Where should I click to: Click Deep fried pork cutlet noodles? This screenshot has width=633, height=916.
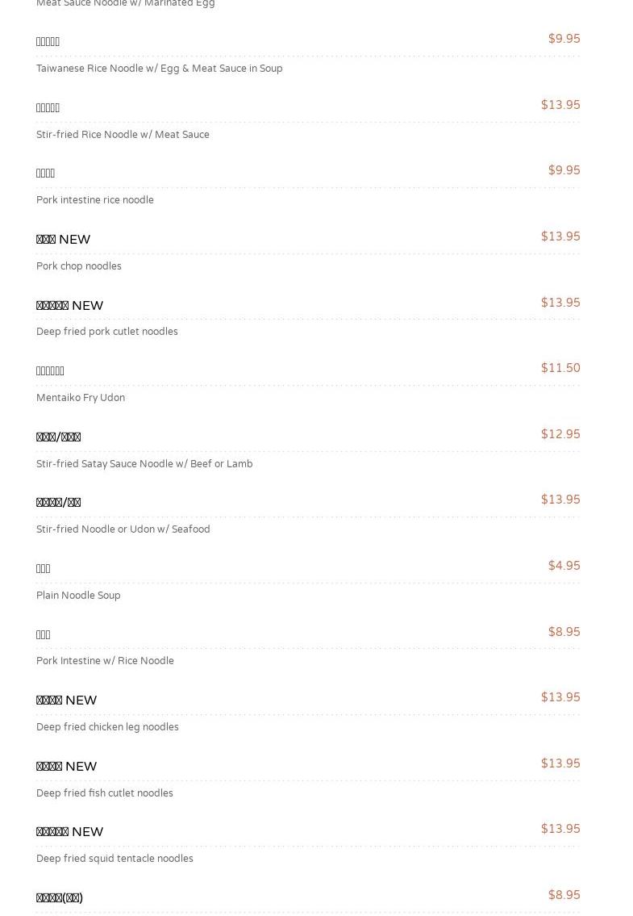(106, 332)
